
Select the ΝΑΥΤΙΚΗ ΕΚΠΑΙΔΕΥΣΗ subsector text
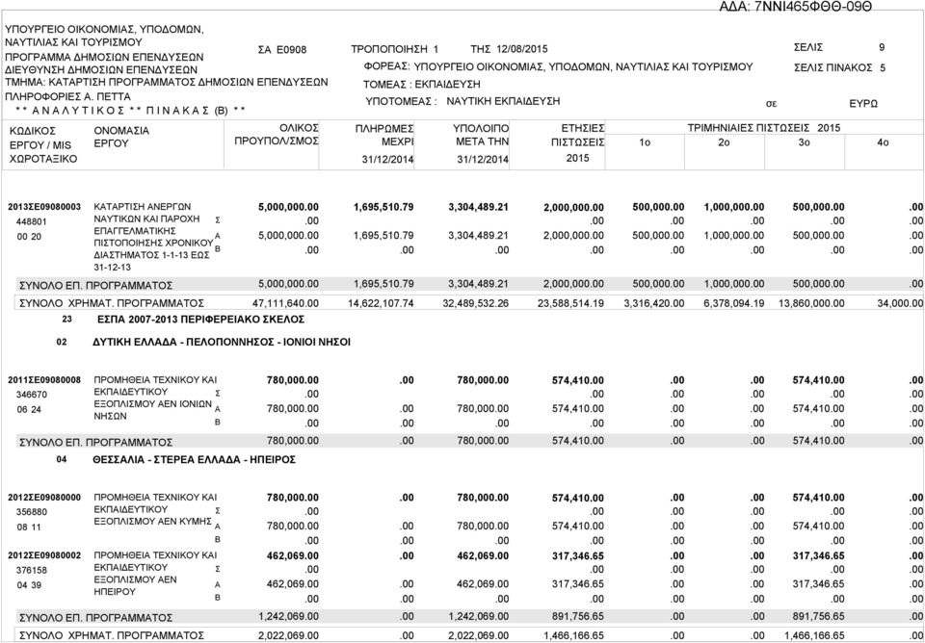(x=503, y=101)
